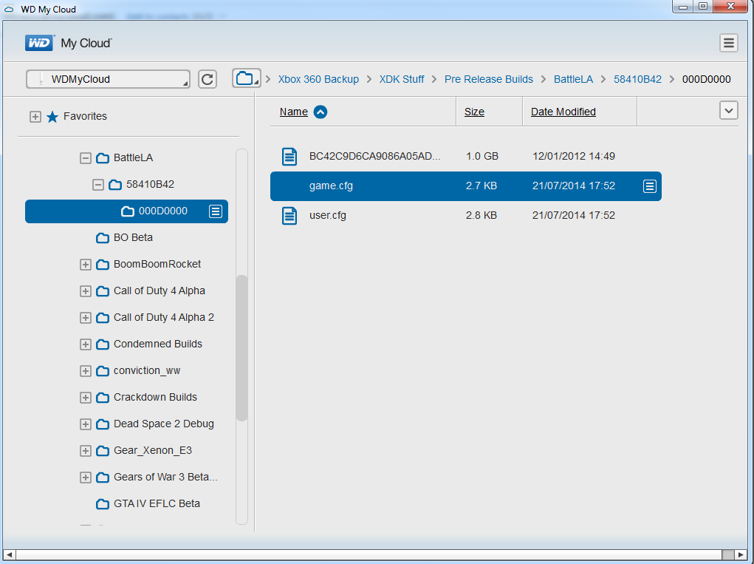This screenshot has height=564, width=754.
Task: Click the BattleLA folder icon in the tree
Action: coord(103,158)
